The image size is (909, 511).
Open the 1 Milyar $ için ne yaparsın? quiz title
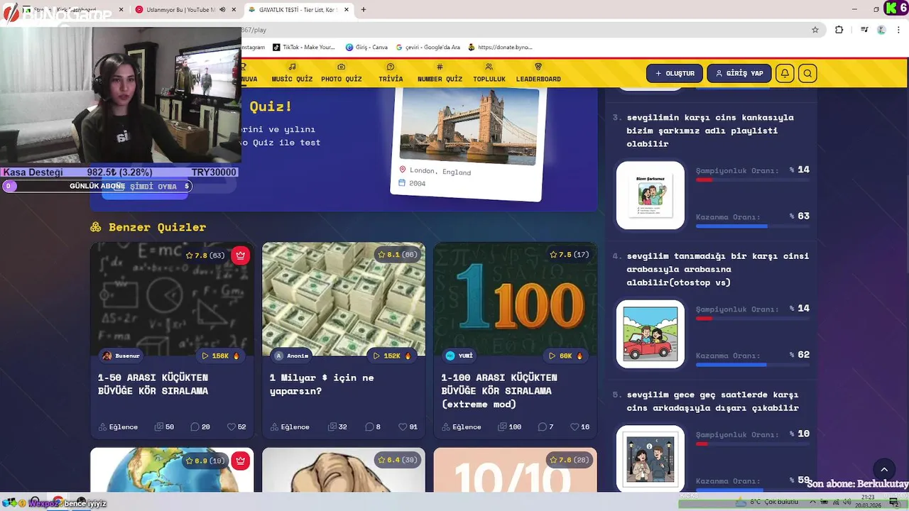322,384
